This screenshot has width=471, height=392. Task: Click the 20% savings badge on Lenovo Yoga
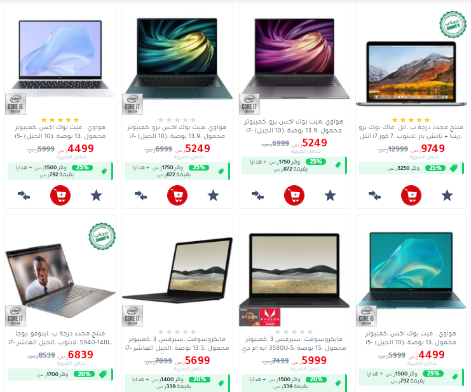(84, 374)
